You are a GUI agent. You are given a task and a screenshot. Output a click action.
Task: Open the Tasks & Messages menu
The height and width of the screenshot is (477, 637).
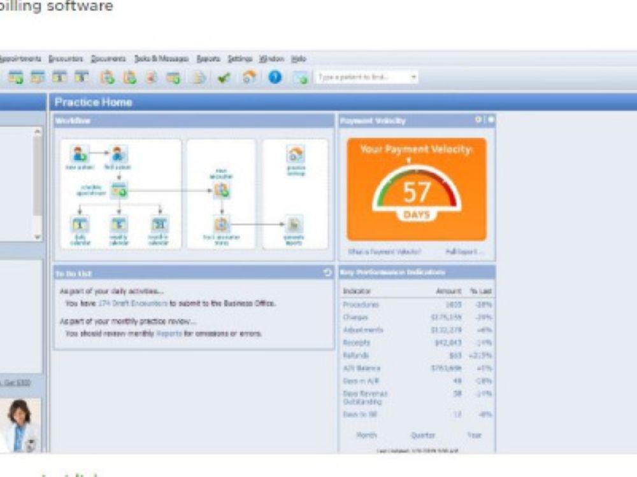161,59
